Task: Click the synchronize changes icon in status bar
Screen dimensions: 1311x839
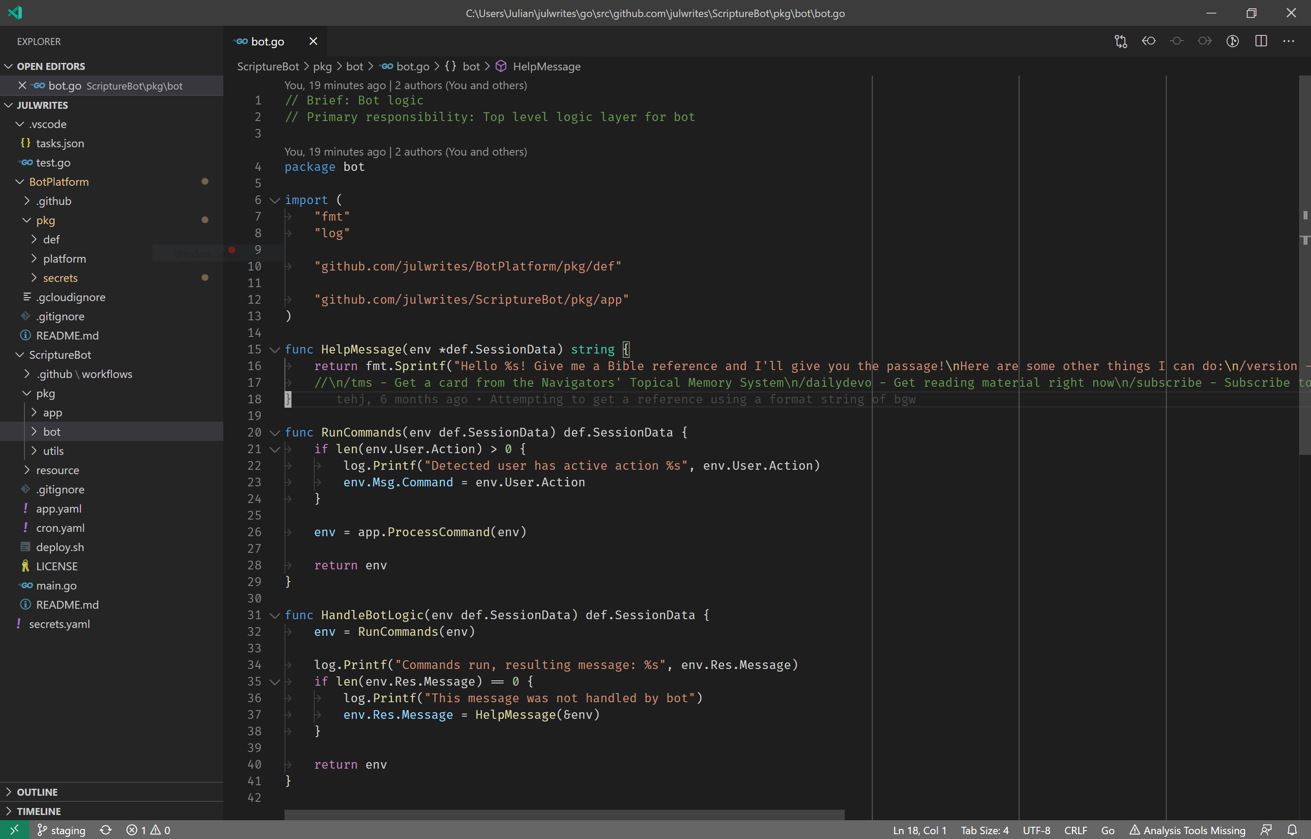Action: pos(106,830)
